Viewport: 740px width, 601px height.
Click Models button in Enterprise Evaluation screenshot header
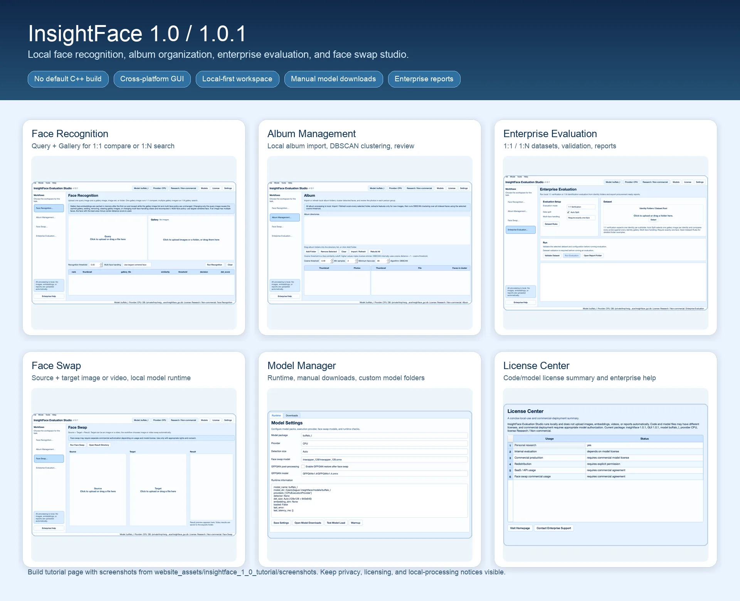click(676, 182)
